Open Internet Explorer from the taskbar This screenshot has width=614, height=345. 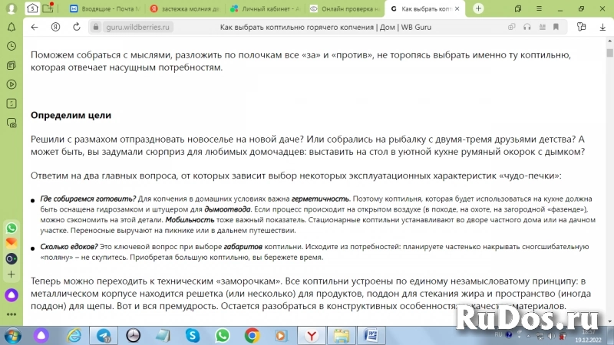point(74,336)
